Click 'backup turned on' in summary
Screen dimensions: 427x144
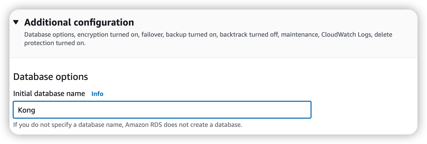point(191,35)
